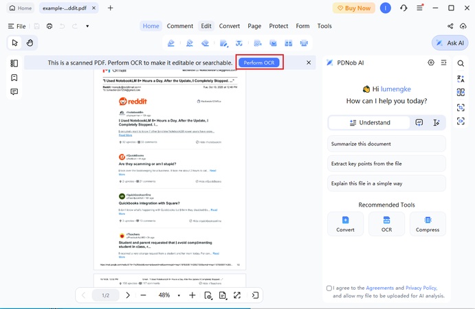Expand the quick access toolbar dropdown arrow

click(x=87, y=26)
